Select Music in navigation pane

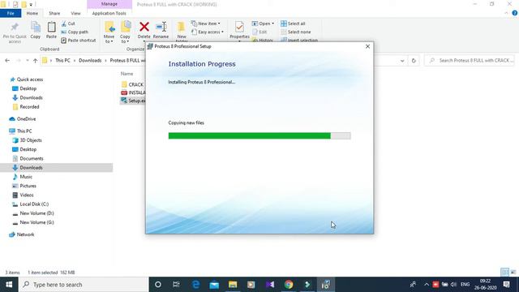click(x=26, y=177)
